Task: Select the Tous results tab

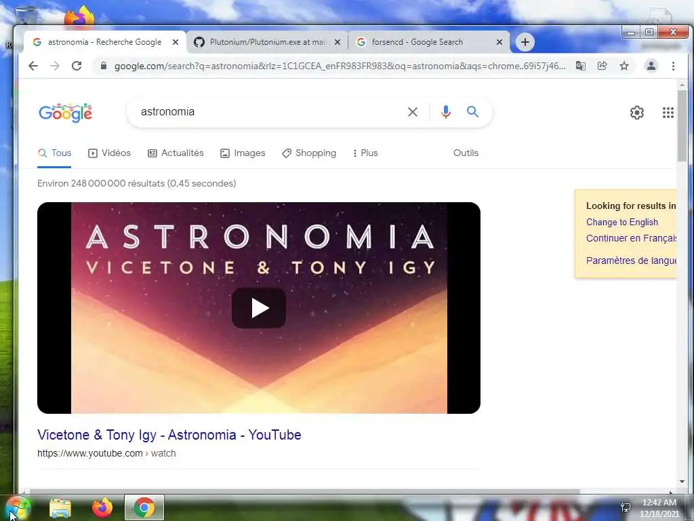Action: [x=54, y=153]
